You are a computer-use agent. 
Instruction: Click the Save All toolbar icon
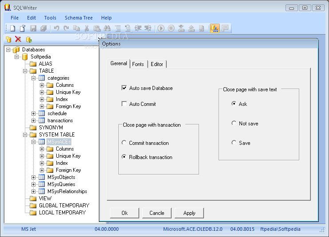coord(43,28)
